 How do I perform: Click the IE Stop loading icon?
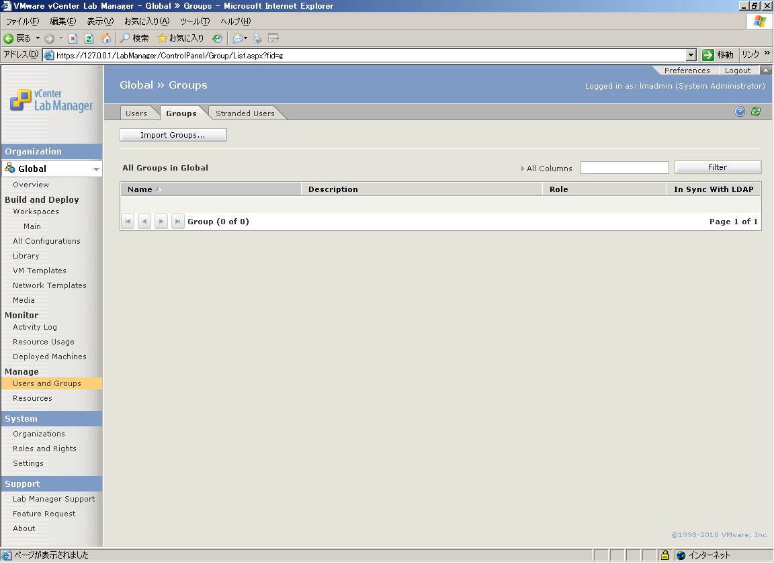(73, 38)
